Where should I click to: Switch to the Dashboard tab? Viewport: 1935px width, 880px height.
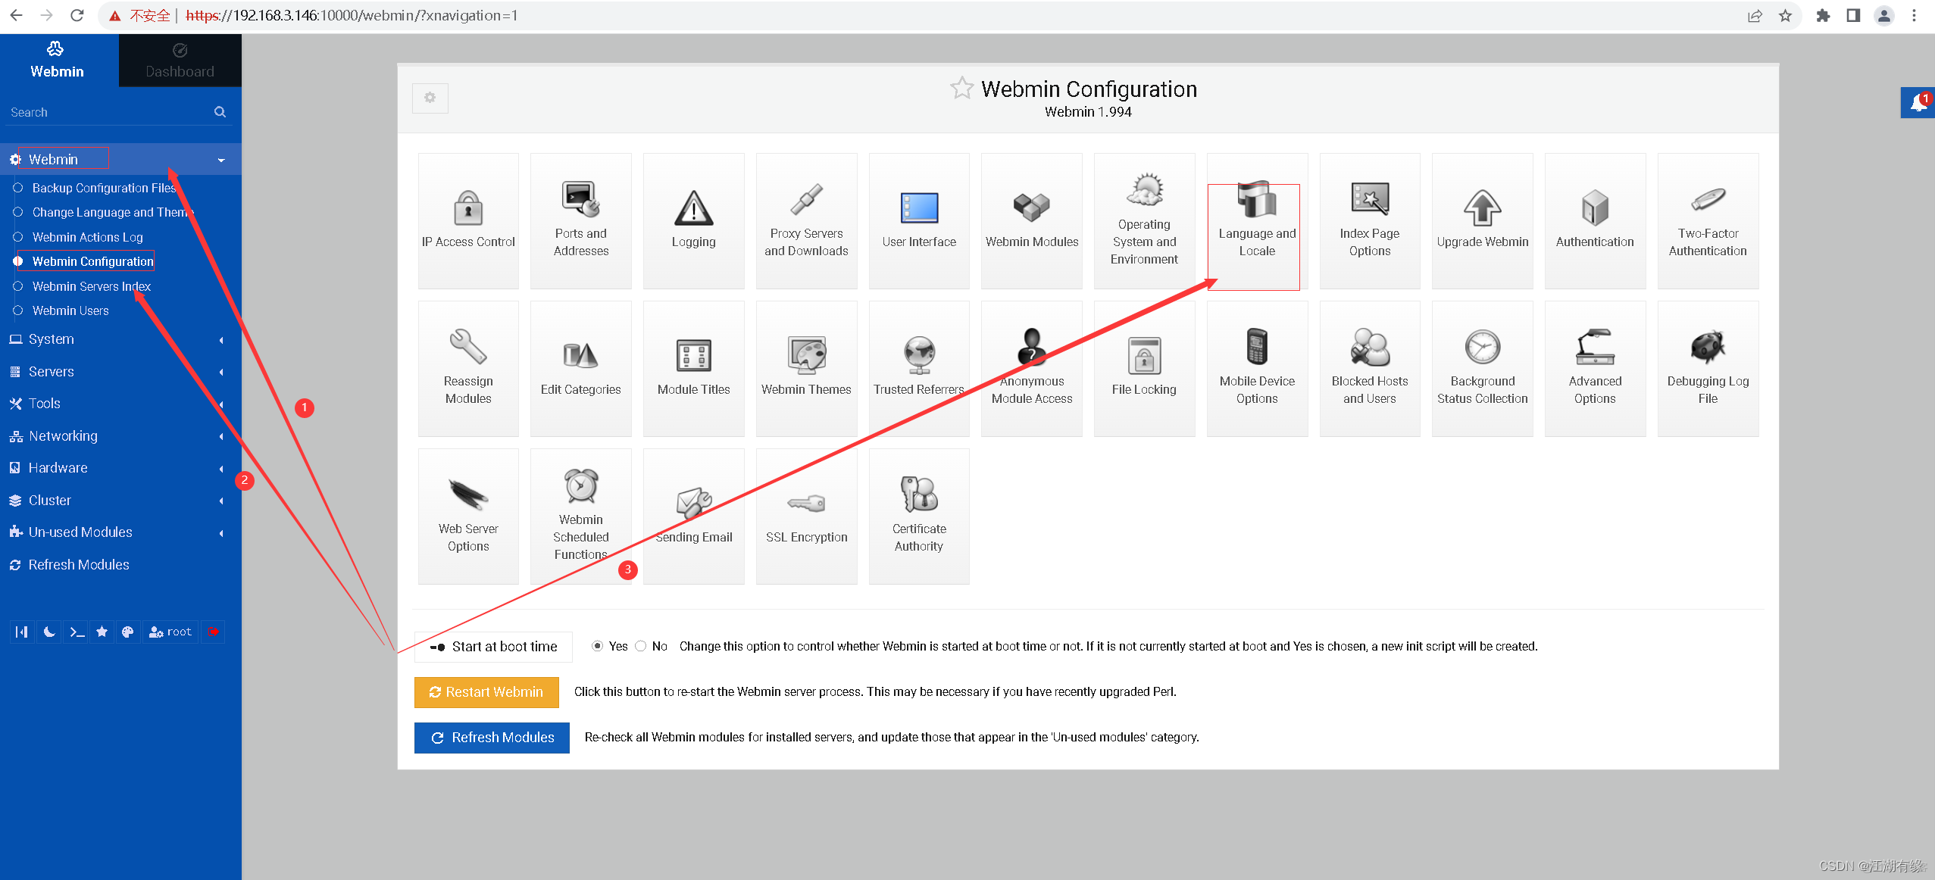[180, 61]
